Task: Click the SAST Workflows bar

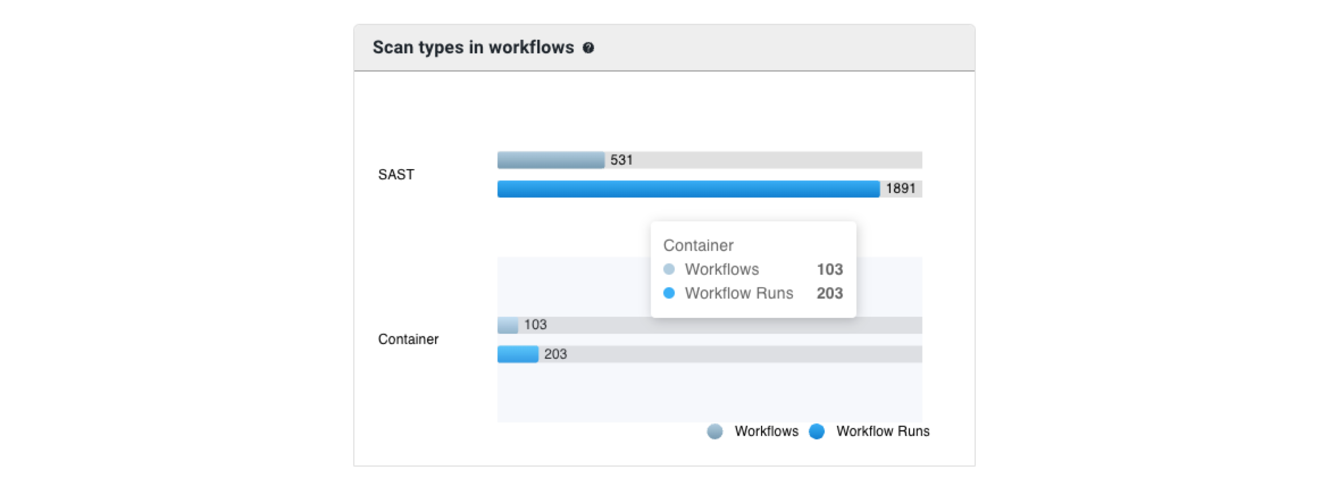Action: [x=550, y=160]
